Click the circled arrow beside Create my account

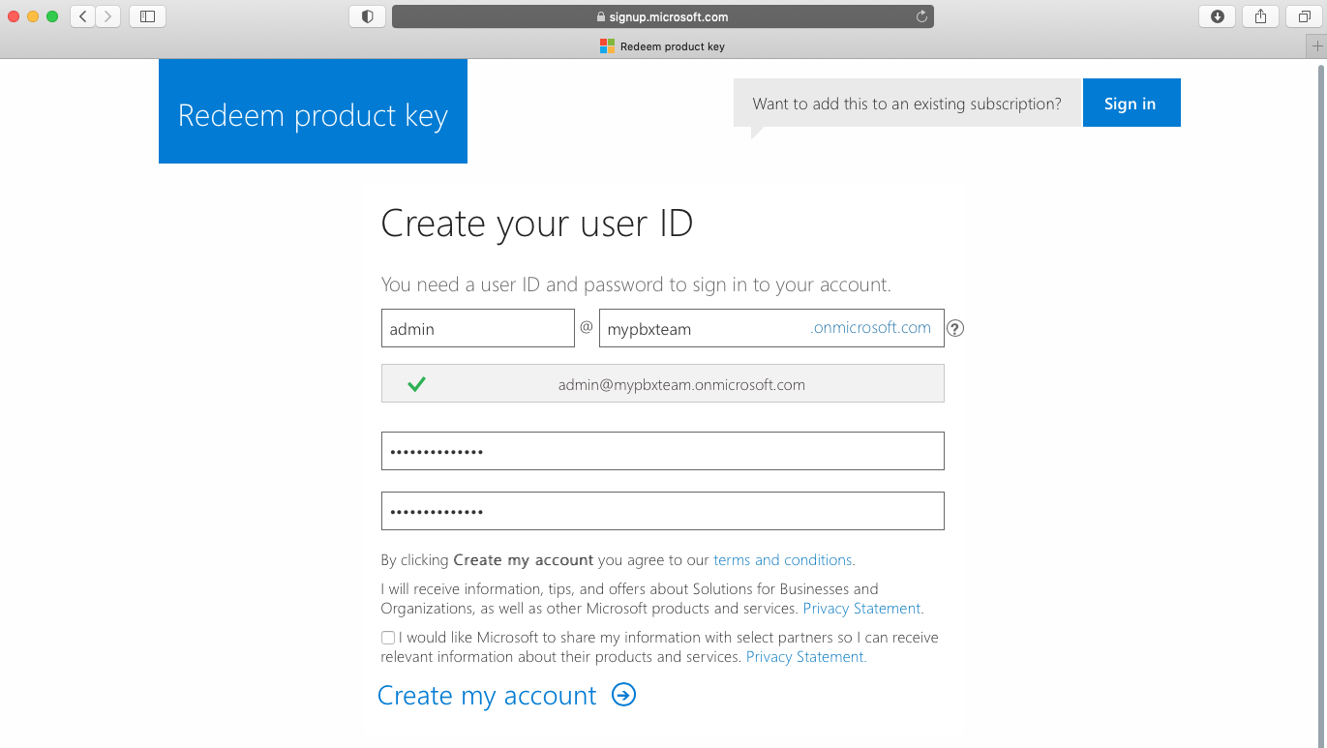pyautogui.click(x=625, y=695)
